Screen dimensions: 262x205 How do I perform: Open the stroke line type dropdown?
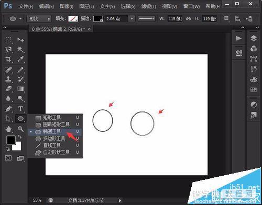coord(147,19)
